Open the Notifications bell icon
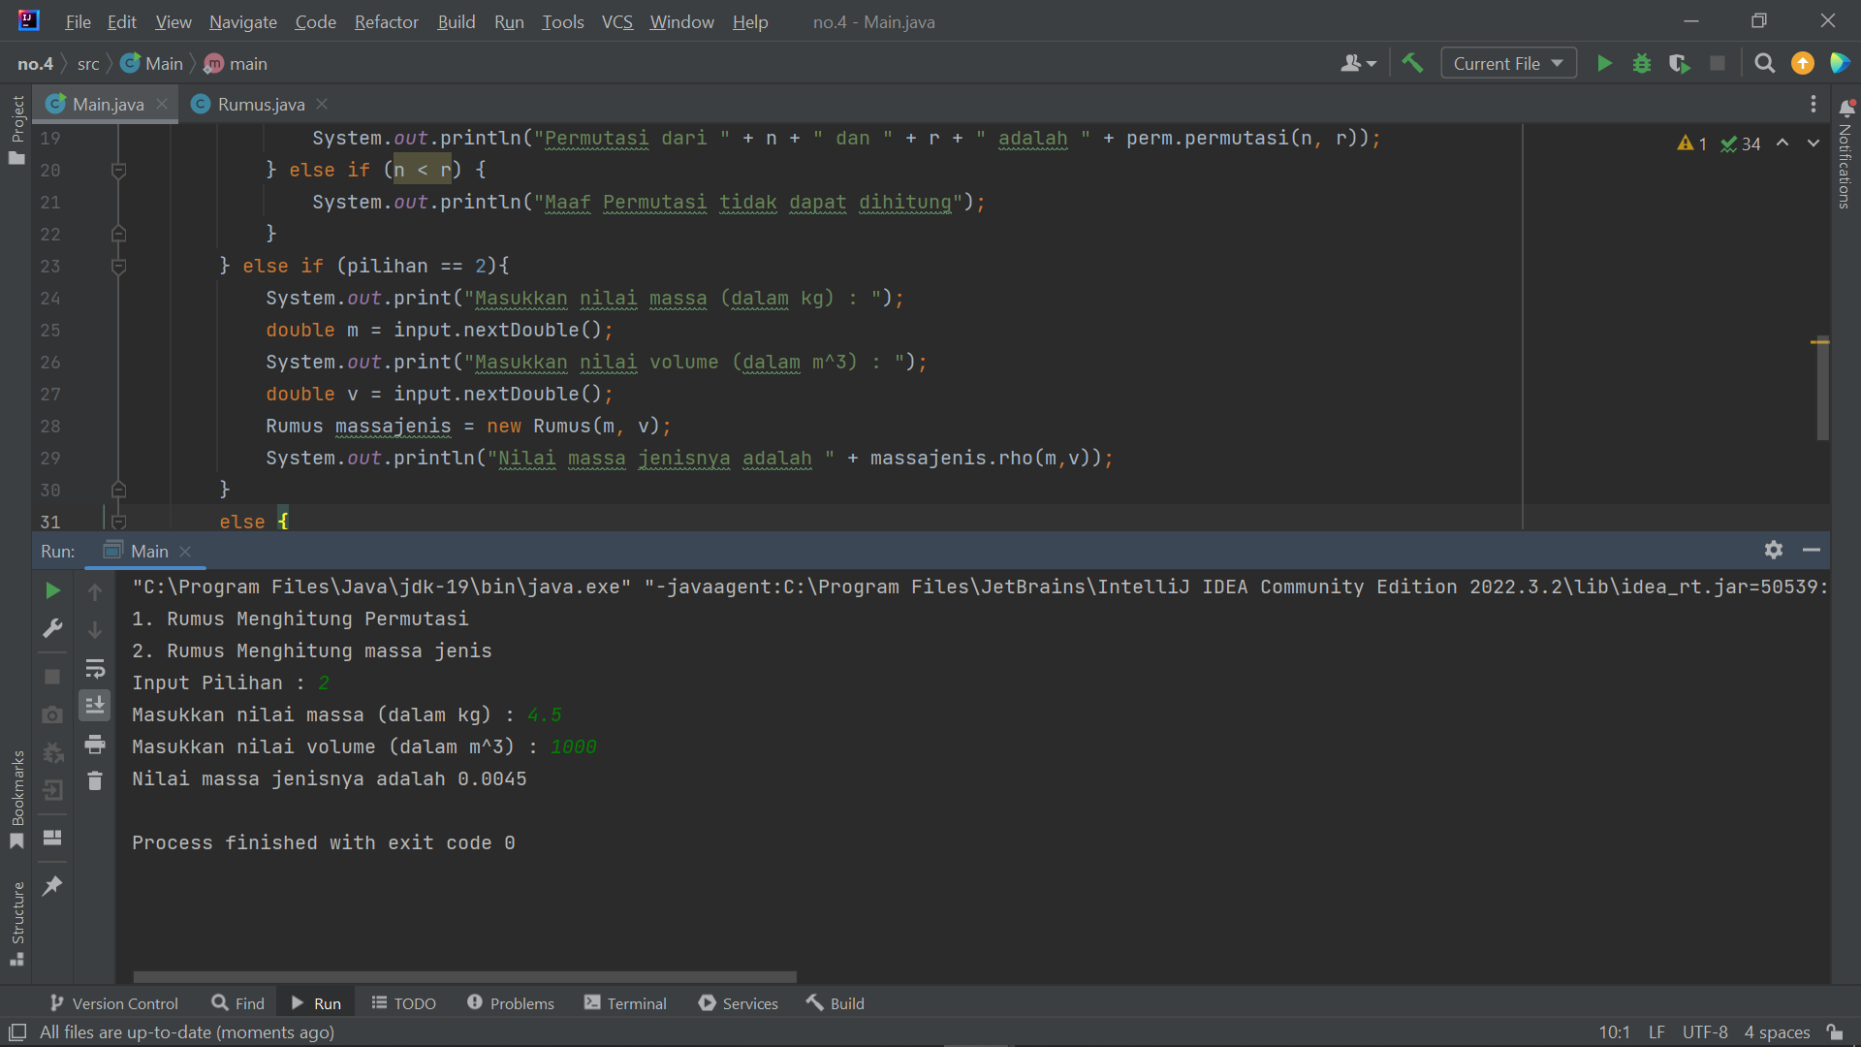The height and width of the screenshot is (1047, 1861). [x=1847, y=107]
